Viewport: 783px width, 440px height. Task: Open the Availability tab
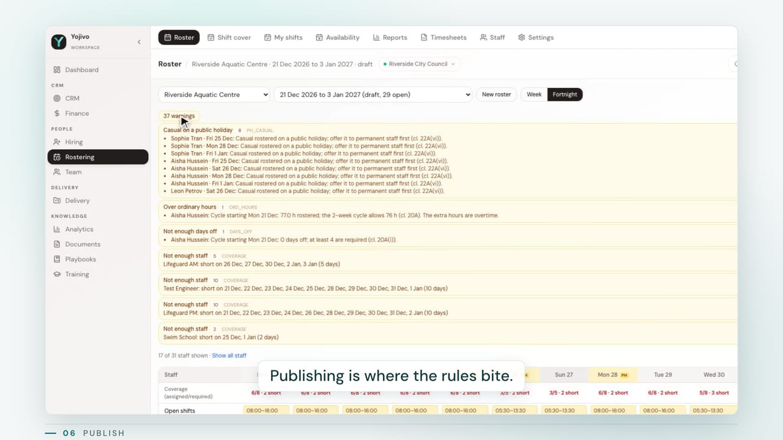[x=337, y=37]
